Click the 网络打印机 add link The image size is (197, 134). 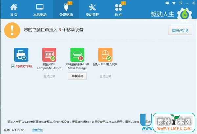[24, 66]
